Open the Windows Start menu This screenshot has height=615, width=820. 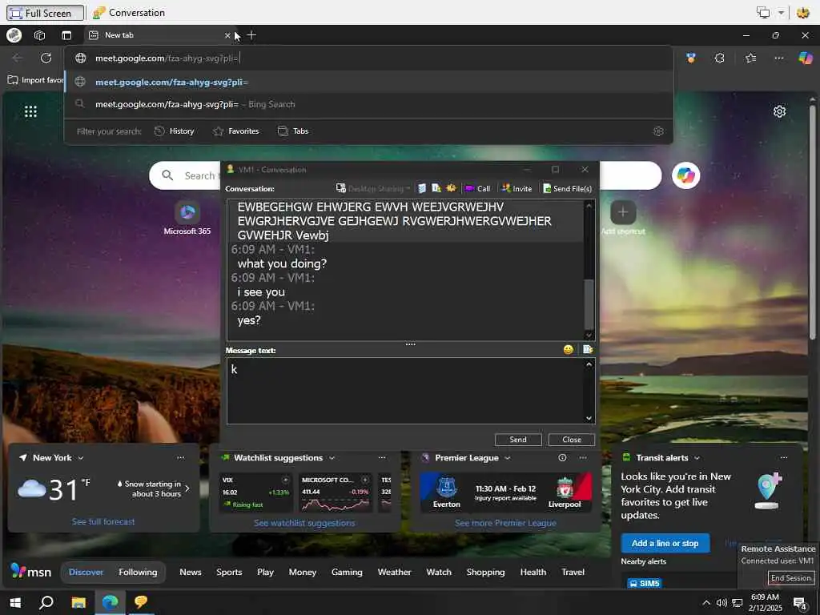[x=15, y=602]
